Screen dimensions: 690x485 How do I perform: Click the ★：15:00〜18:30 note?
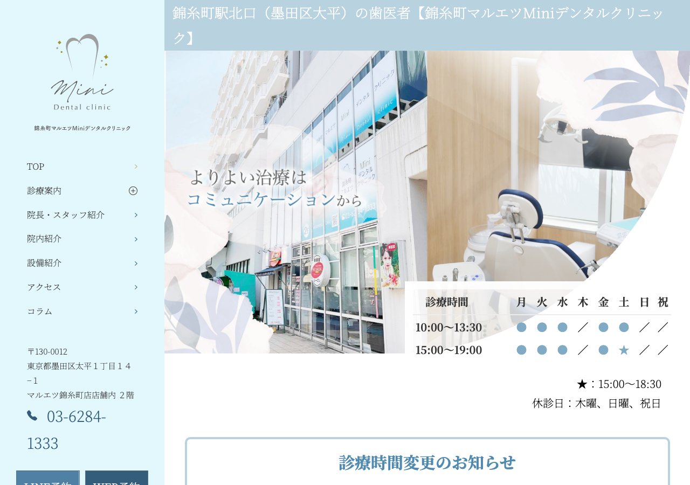tap(619, 384)
